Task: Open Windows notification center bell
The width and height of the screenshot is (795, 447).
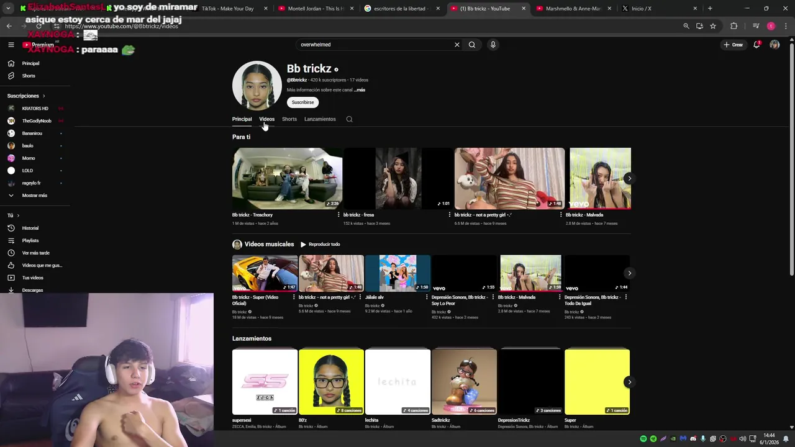Action: 786,439
